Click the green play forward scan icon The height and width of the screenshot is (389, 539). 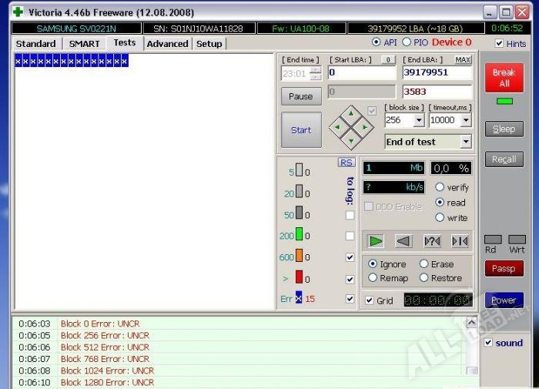coord(376,241)
